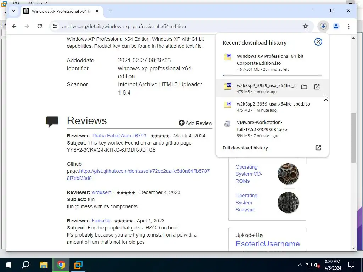Screen dimensions: 363x272
Task: Click the forward navigation arrow
Action: tap(27, 26)
